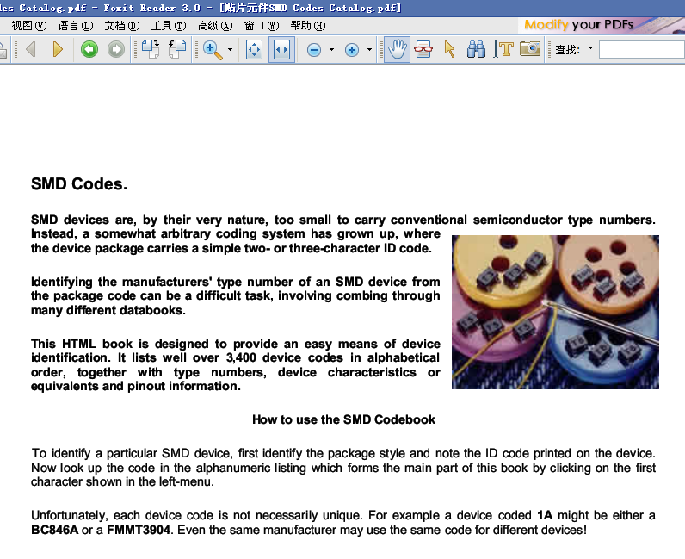Click the bold text FMMT3904

(139, 530)
